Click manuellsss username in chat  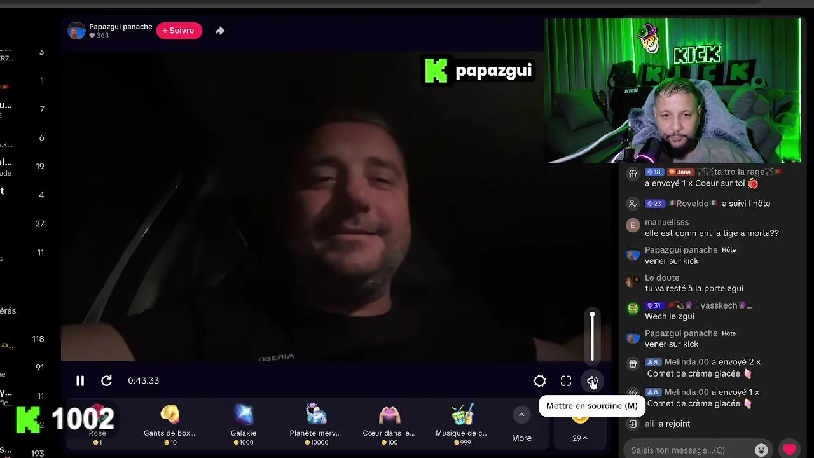666,222
